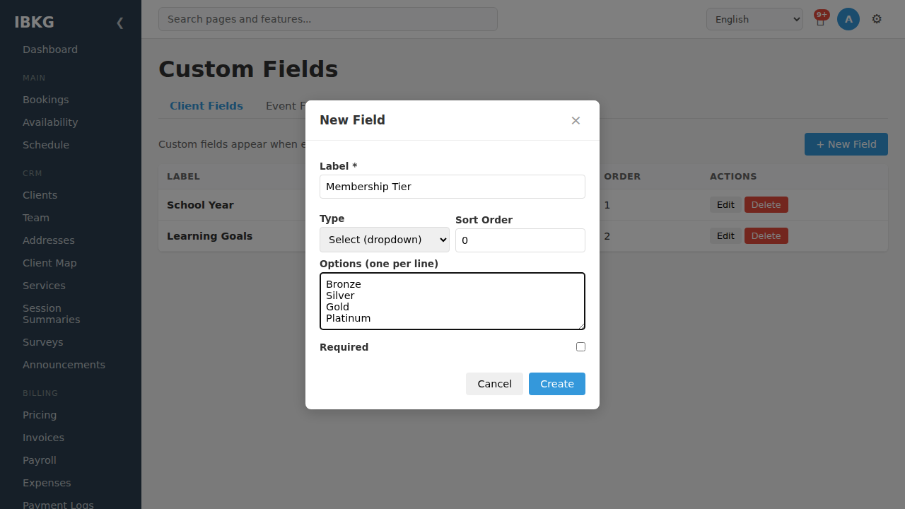
Task: Delete the School Year field
Action: tap(766, 205)
